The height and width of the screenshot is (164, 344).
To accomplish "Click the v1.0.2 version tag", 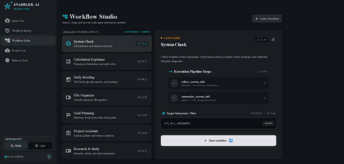I will click(x=142, y=61).
